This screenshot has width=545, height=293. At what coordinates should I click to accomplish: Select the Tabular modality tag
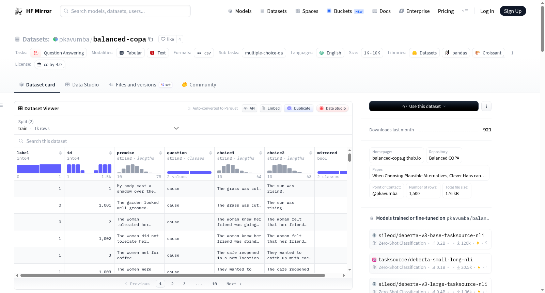point(130,53)
